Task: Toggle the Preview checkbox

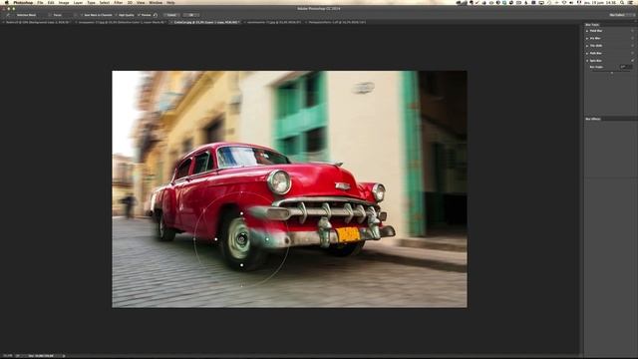Action: 139,15
